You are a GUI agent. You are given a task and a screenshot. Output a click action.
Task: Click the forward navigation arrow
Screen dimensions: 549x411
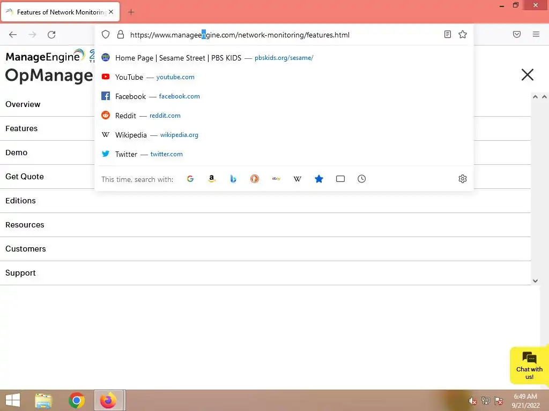point(32,35)
